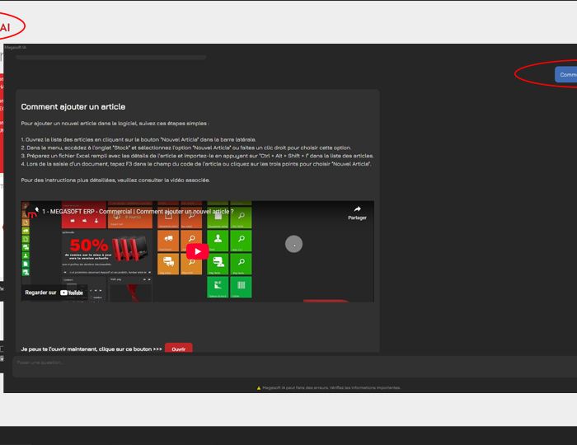Click the red Ouvrir button

coord(179,348)
